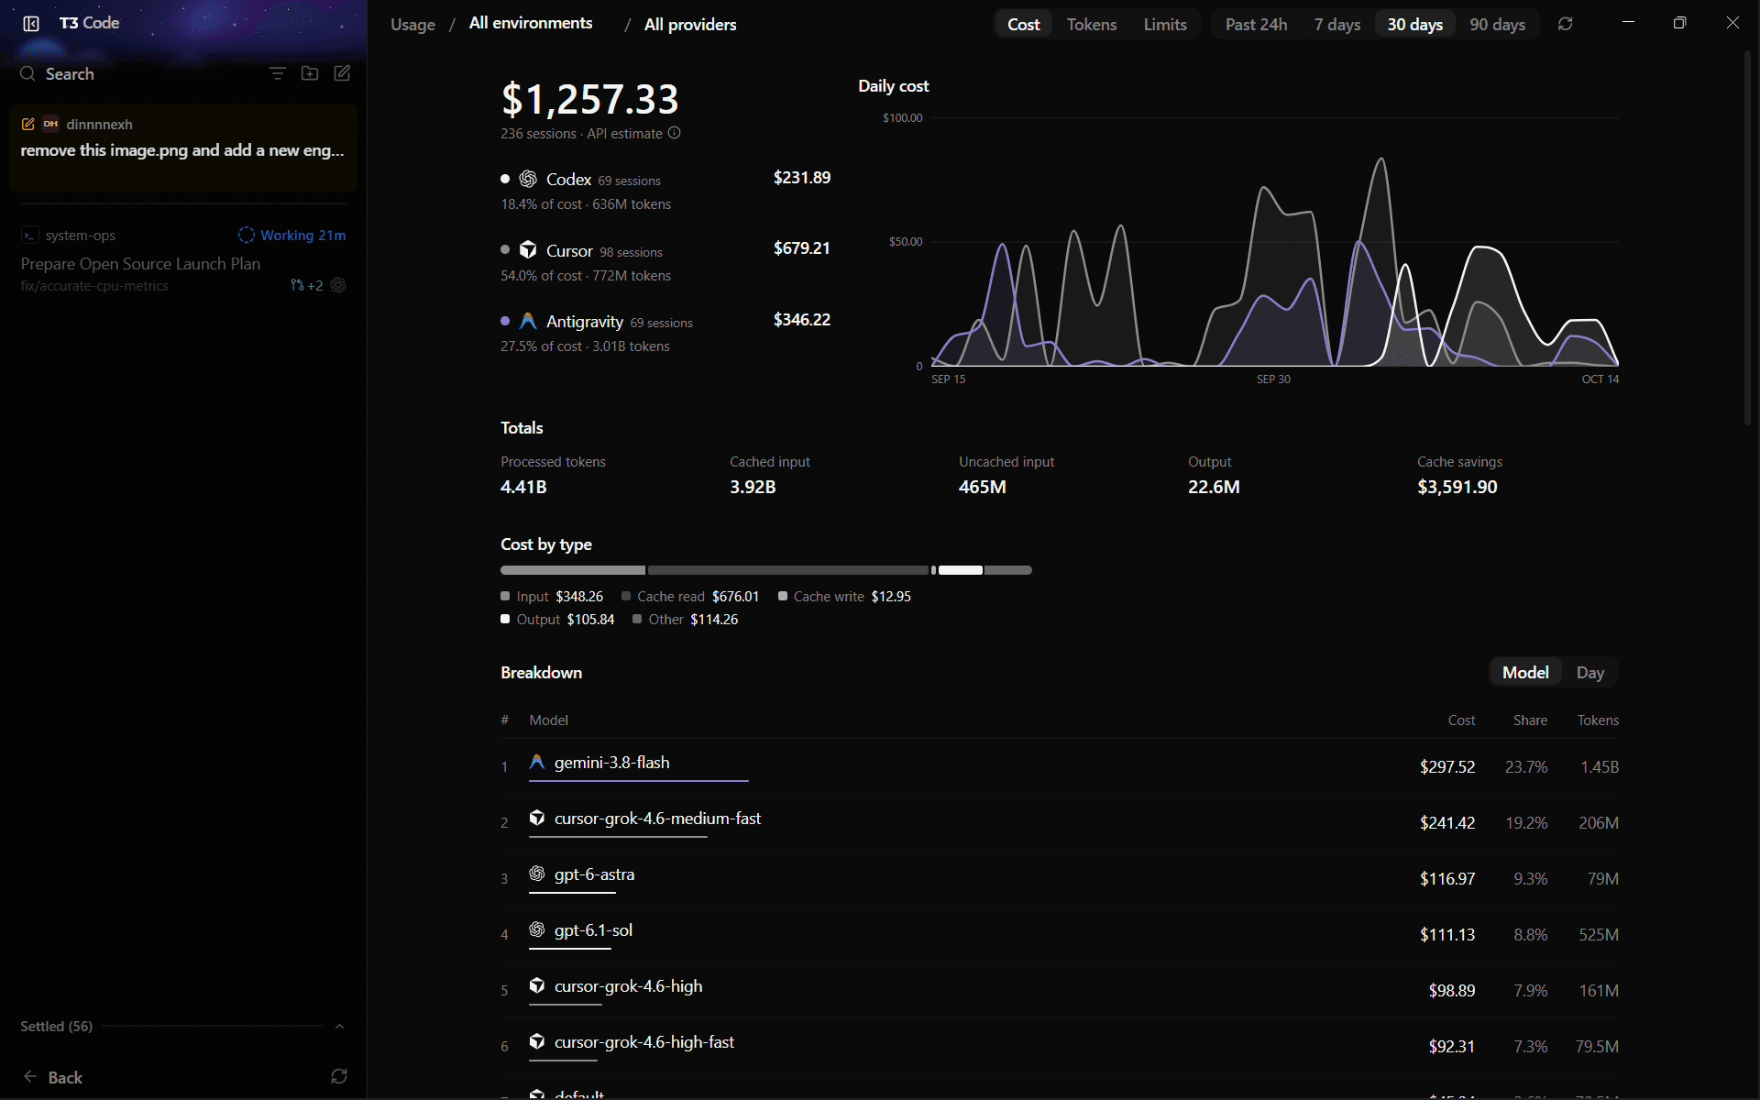Select the cursor-grok-4.6-high row
Screen dimensions: 1760x1100
coord(1060,990)
